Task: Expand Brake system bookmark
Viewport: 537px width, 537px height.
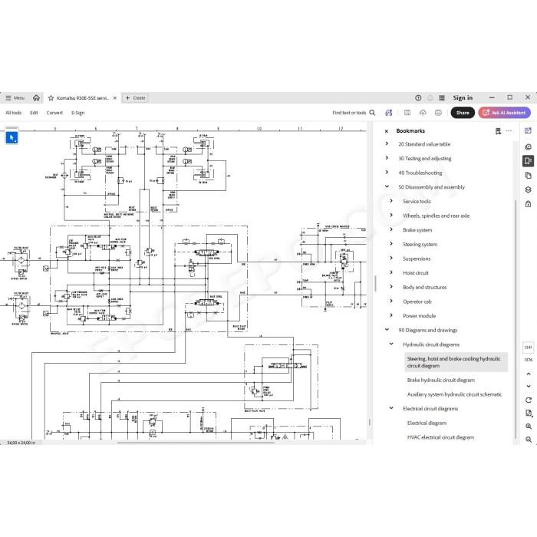Action: point(391,229)
